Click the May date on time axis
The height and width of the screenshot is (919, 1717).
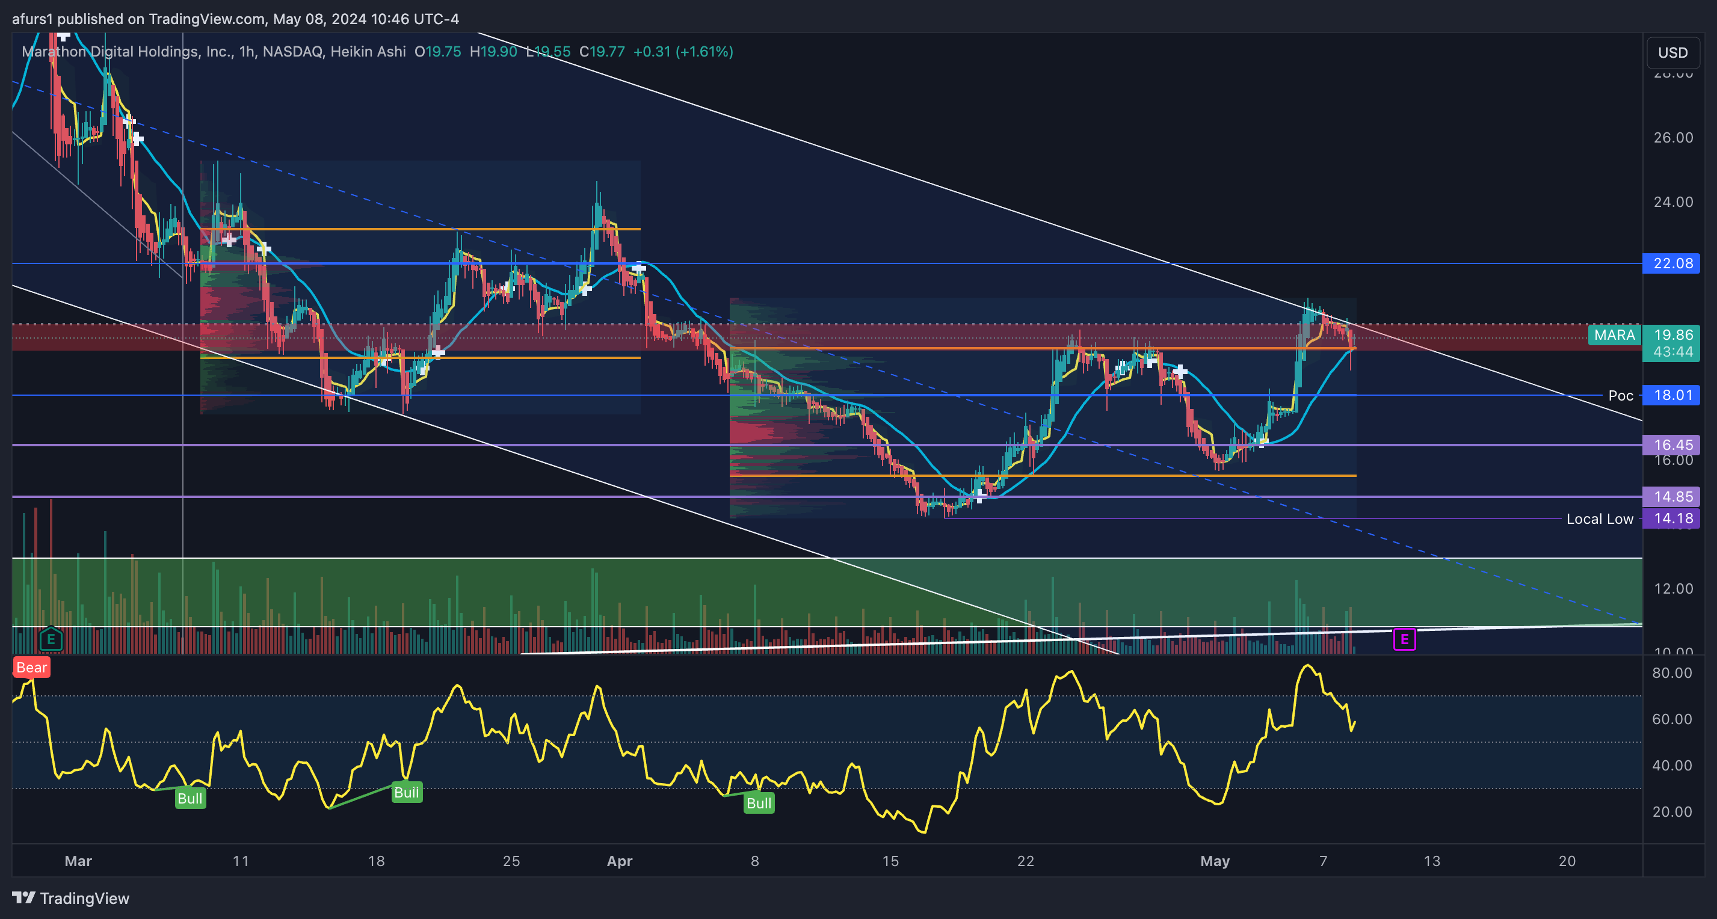(1215, 861)
